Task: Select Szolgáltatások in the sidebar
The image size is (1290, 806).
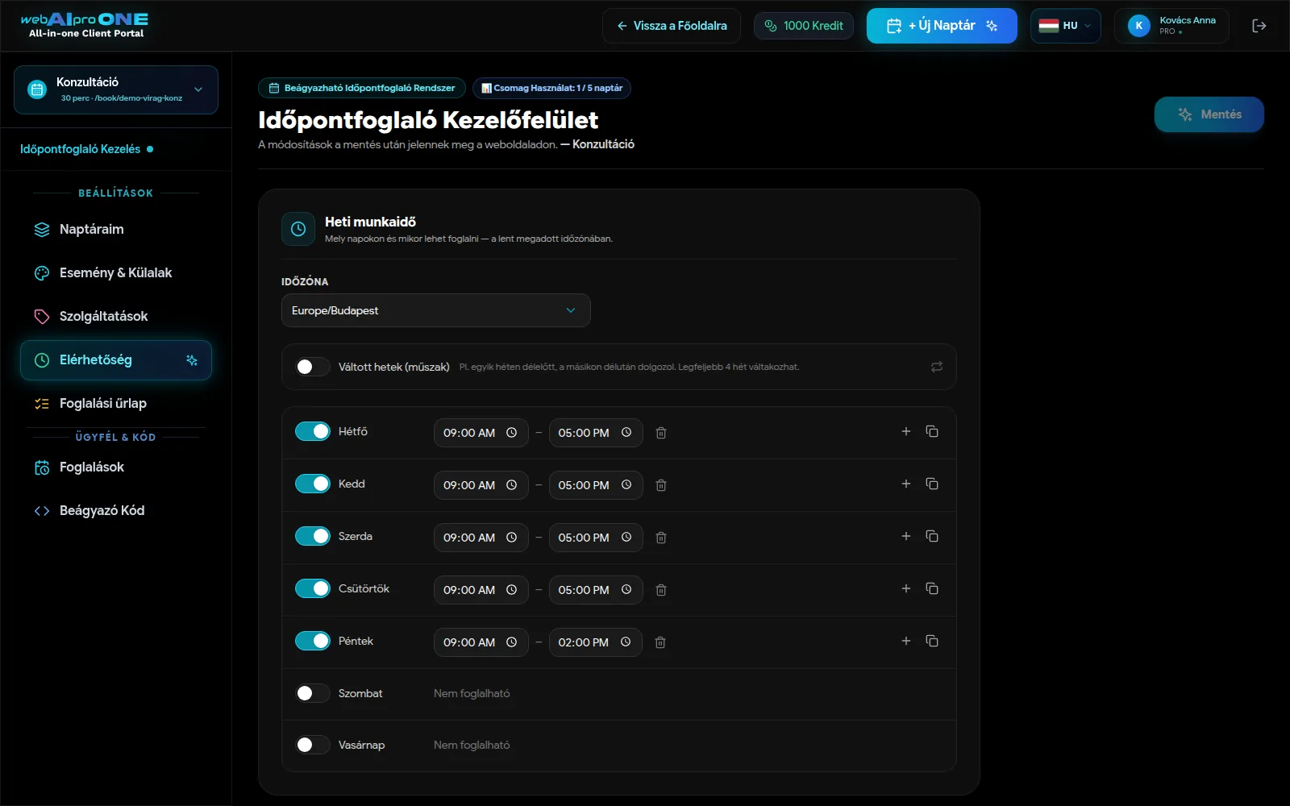Action: coord(116,316)
